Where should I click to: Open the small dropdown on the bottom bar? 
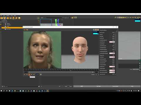(42, 86)
